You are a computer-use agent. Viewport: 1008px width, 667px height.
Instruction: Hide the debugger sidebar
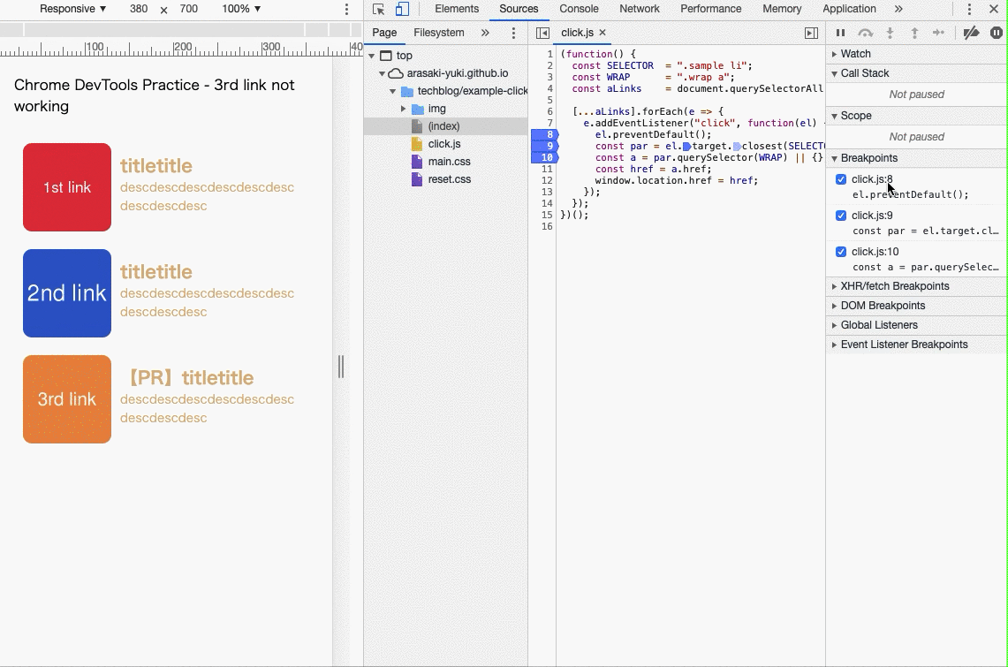pos(811,33)
